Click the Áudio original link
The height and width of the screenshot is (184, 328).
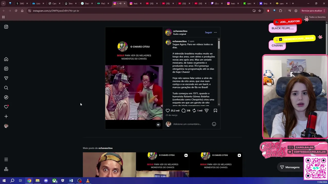click(x=179, y=34)
